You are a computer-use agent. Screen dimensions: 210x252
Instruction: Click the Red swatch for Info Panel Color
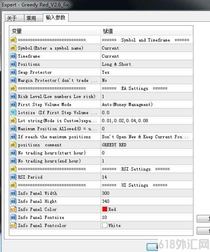(x=105, y=209)
